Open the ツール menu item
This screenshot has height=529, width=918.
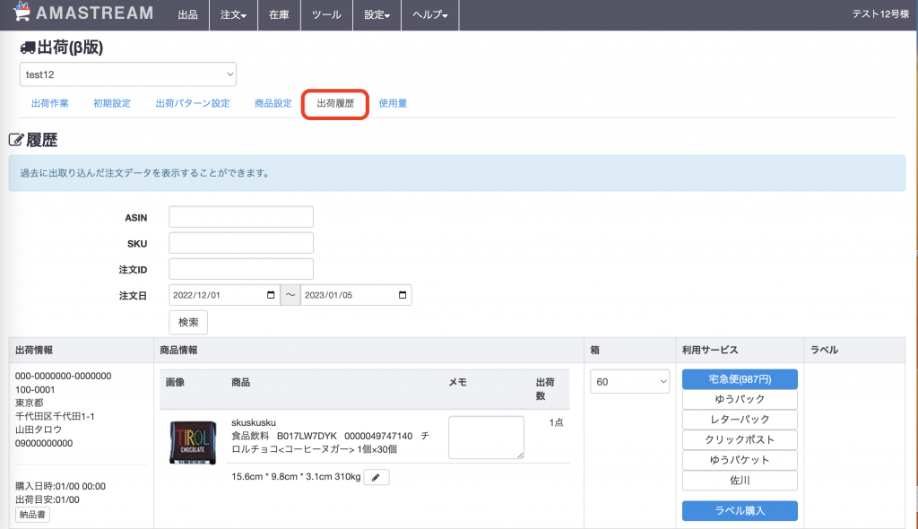326,15
